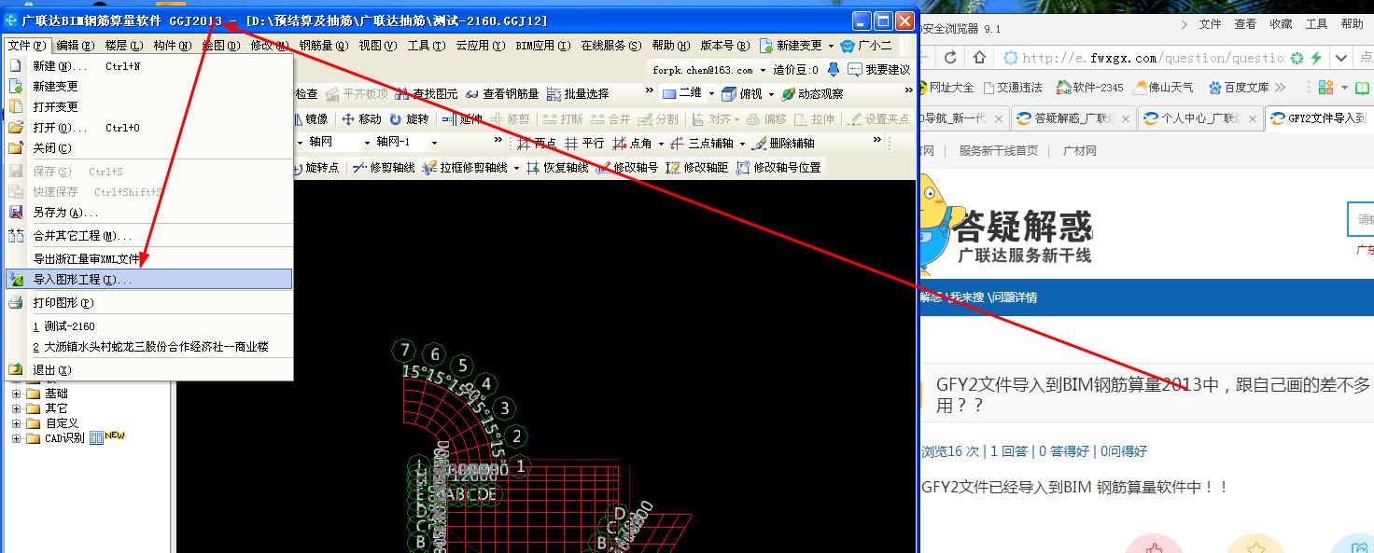Switch to the 个人中心_广联达 browser tab
Viewport: 1374px width, 553px height.
(1199, 118)
